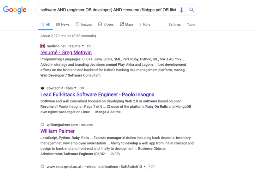Click PDF badge beside methvin.net result
256x171 pixels.
(x=90, y=46)
